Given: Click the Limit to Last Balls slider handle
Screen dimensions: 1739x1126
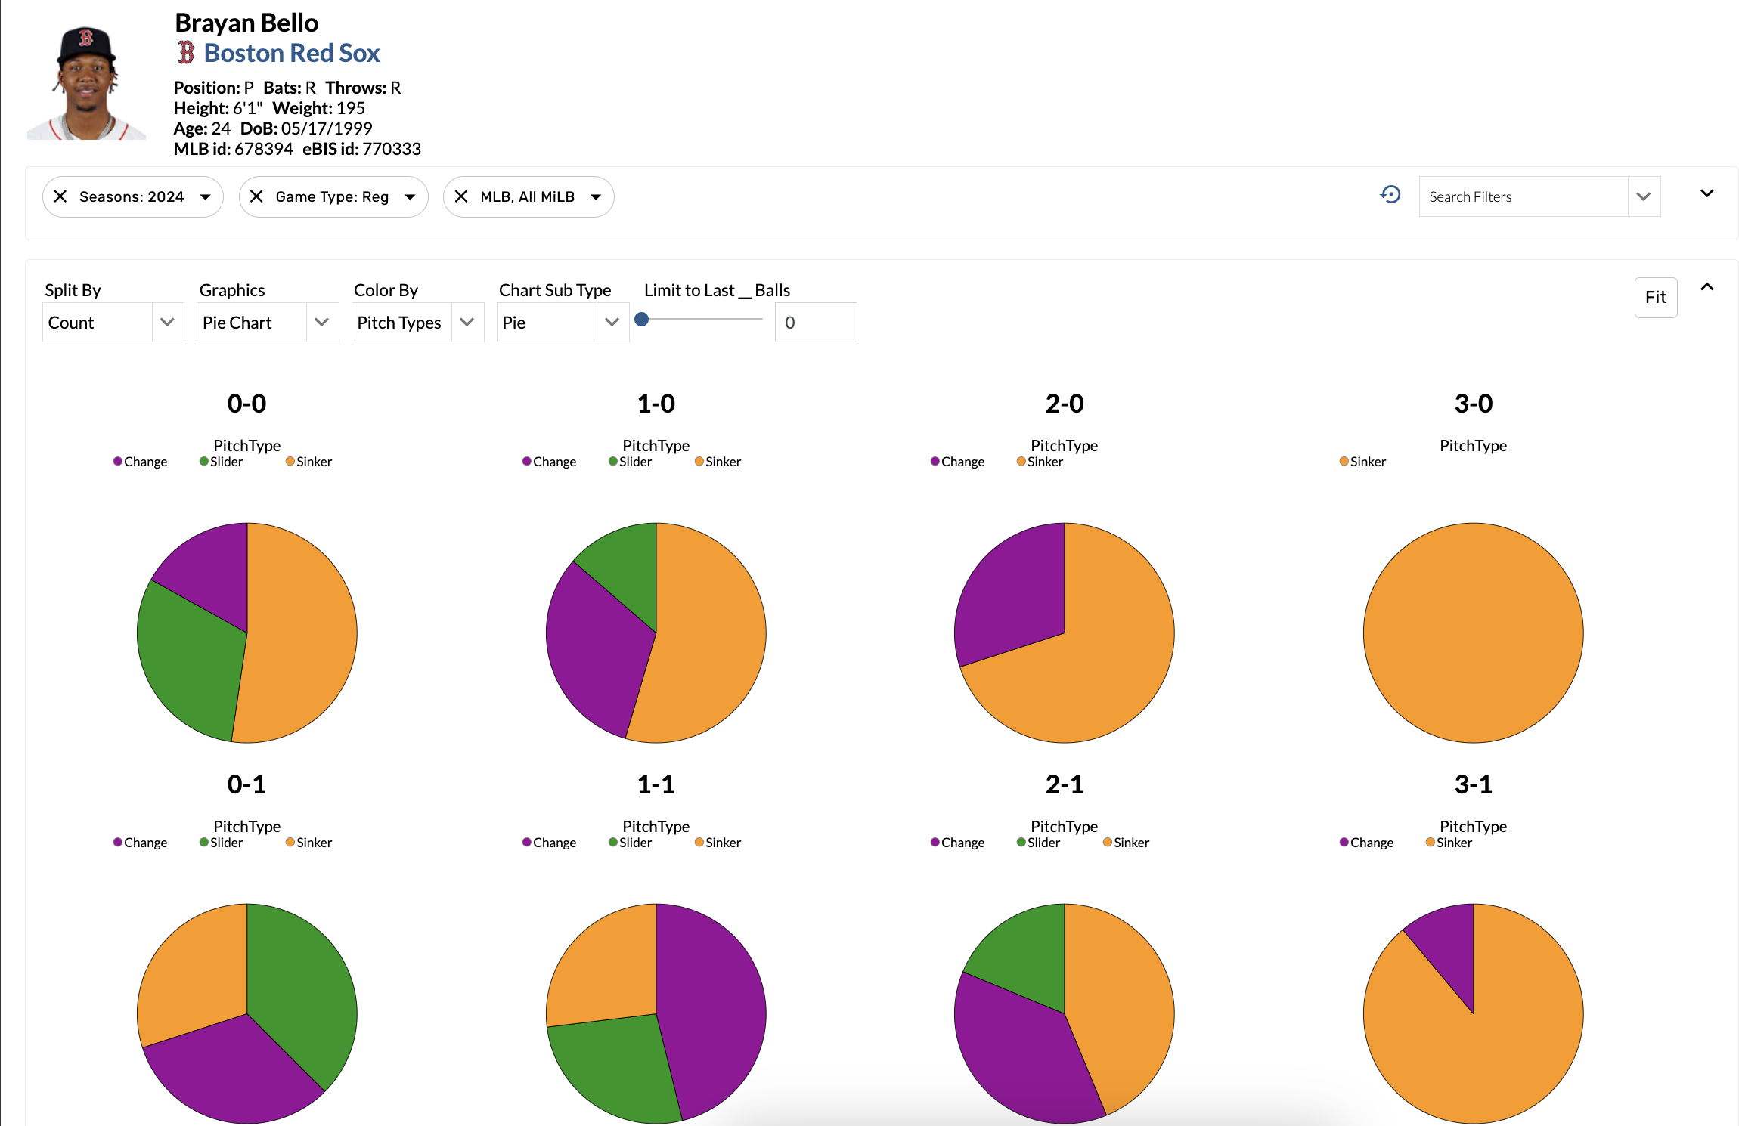Looking at the screenshot, I should pos(642,320).
